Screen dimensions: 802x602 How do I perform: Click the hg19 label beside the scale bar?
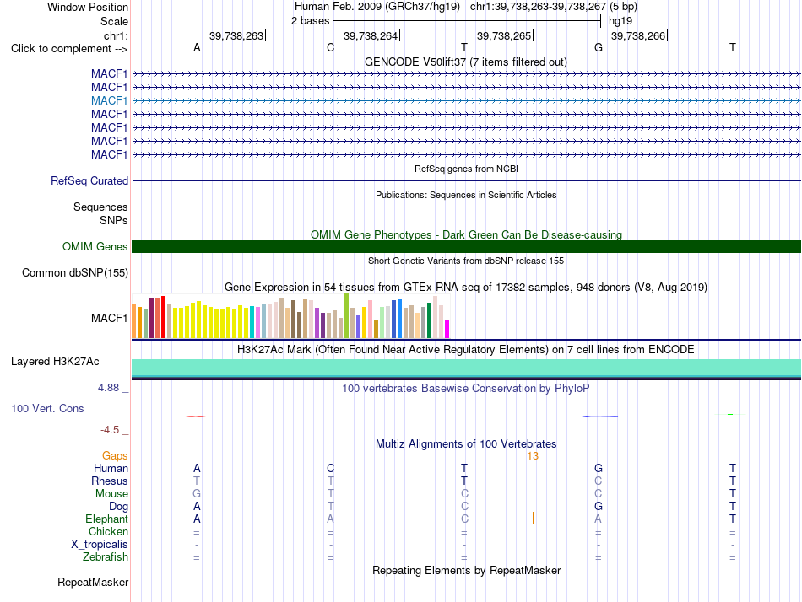[620, 21]
